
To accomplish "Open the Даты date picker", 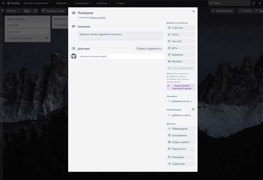I will pyautogui.click(x=181, y=48).
